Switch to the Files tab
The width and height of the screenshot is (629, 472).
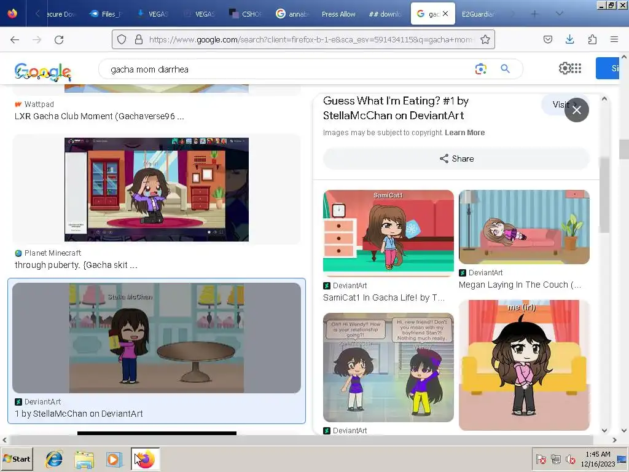106,14
